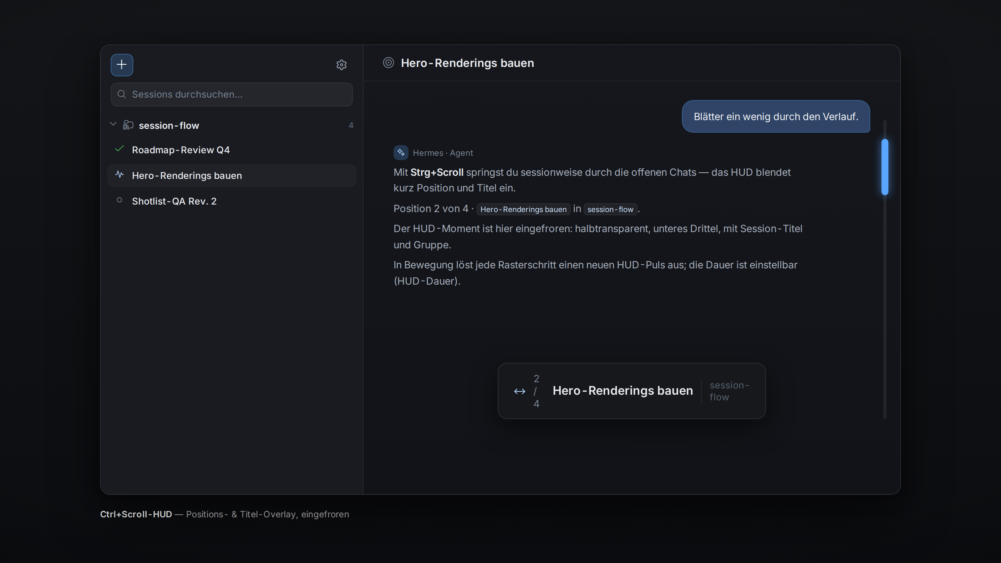This screenshot has width=1001, height=563.
Task: Click the session count badge '4'
Action: pyautogui.click(x=351, y=125)
